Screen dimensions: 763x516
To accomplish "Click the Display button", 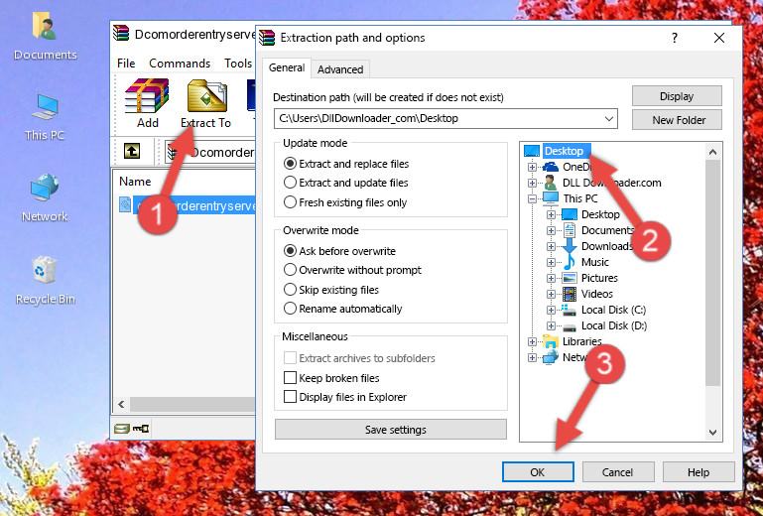I will (677, 96).
